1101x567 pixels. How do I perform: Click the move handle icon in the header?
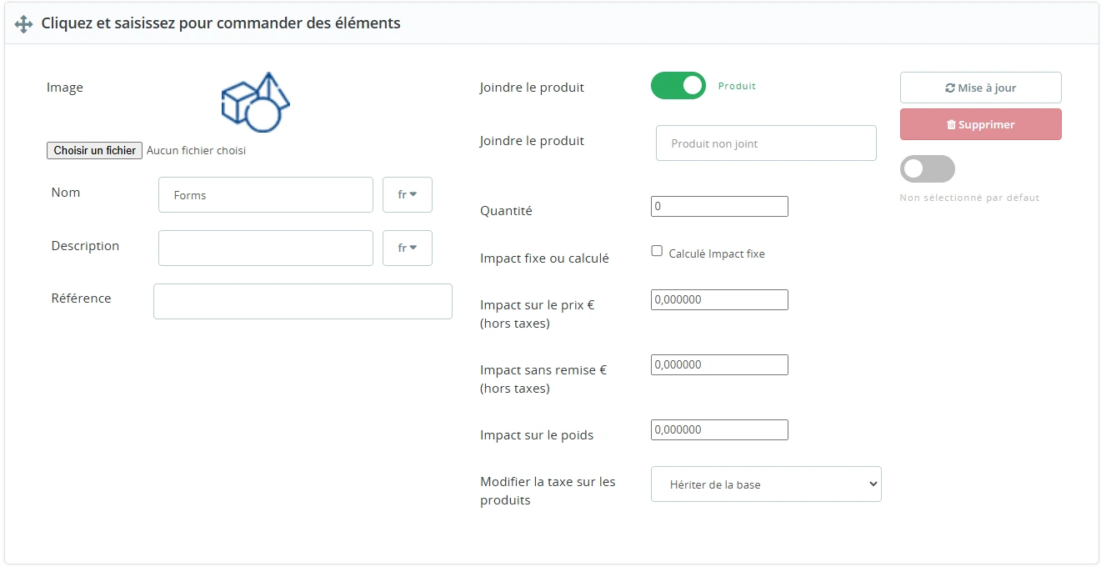click(x=23, y=23)
